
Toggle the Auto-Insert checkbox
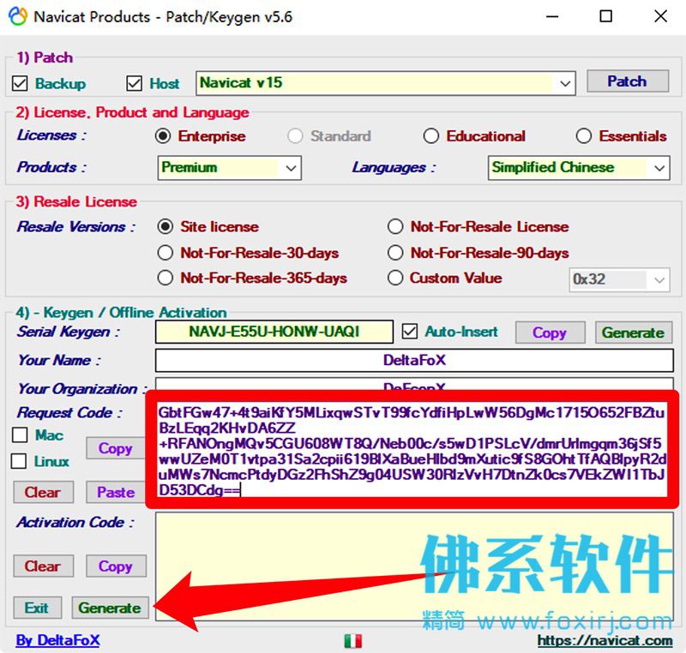pyautogui.click(x=410, y=332)
